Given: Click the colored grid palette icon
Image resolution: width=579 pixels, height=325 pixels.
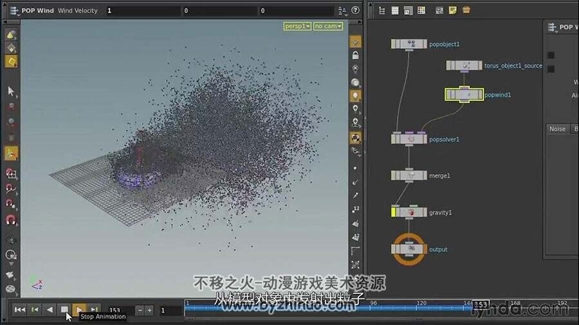Looking at the screenshot, I should click(x=421, y=10).
